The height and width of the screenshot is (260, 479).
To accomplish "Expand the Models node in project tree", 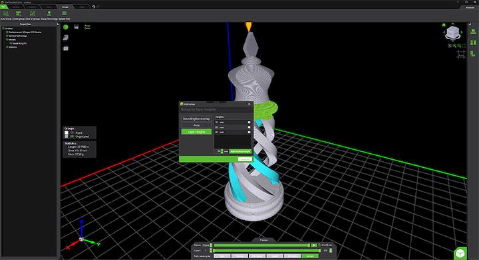I will pos(7,40).
